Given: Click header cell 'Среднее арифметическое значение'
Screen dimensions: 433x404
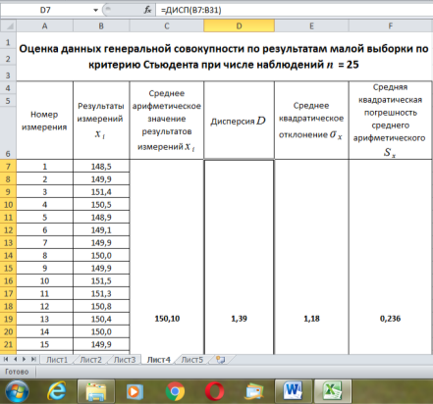Looking at the screenshot, I should 167,121.
